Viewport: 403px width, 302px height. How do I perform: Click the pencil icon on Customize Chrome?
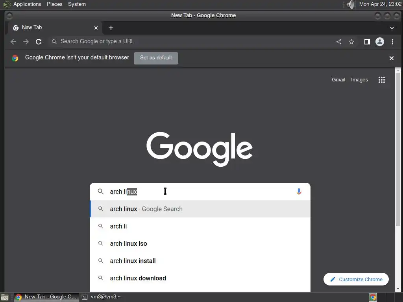pyautogui.click(x=333, y=279)
